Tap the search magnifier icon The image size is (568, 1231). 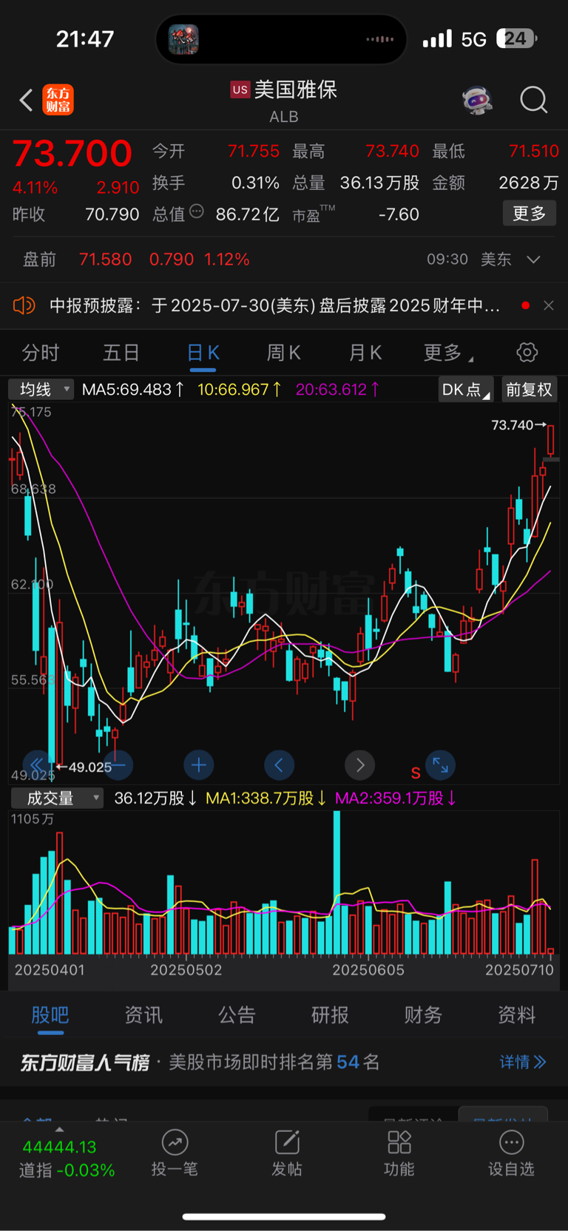533,100
